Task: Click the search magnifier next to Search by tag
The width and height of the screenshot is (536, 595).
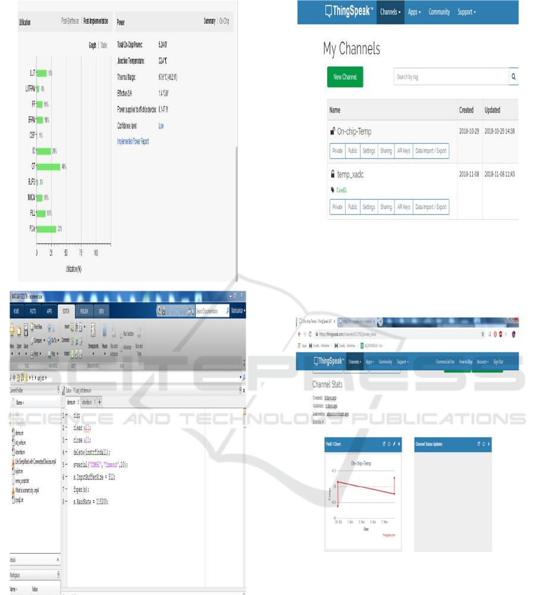Action: [x=513, y=77]
